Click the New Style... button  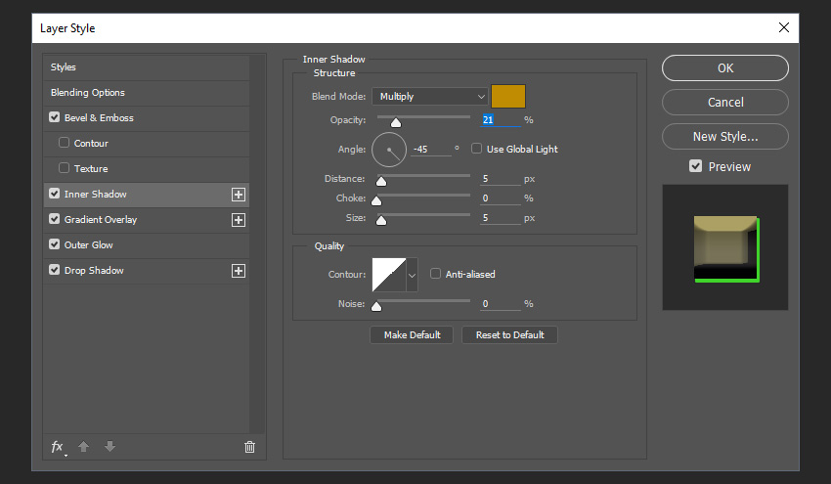pos(724,137)
